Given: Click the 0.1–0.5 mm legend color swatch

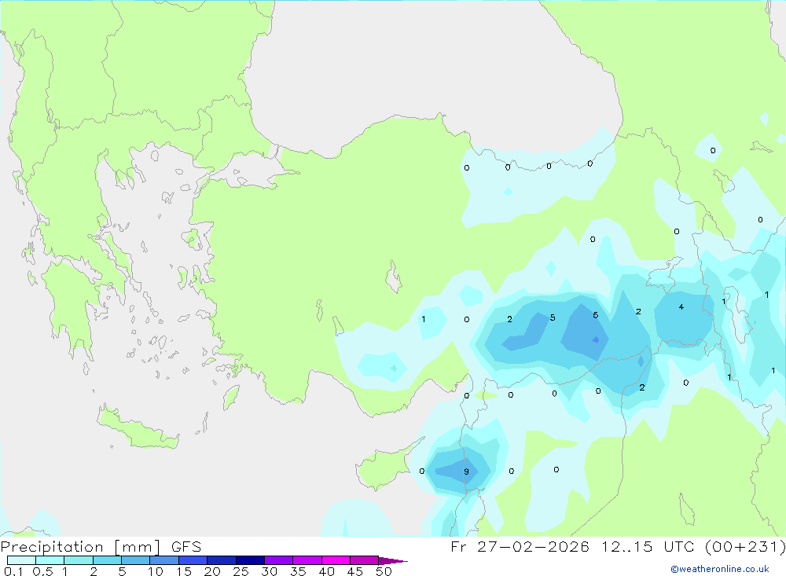Looking at the screenshot, I should point(21,560).
